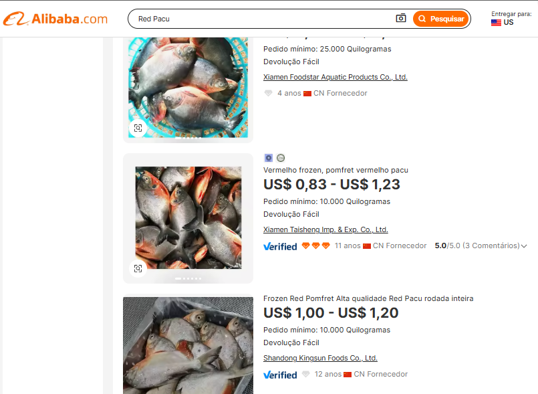The height and width of the screenshot is (394, 538).
Task: Click the Verified badge for Shandong Kingsun
Action: click(x=280, y=375)
